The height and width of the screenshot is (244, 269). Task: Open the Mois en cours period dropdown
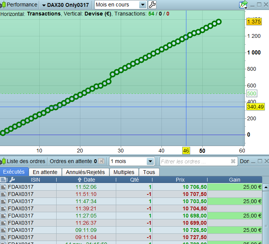click(143, 5)
